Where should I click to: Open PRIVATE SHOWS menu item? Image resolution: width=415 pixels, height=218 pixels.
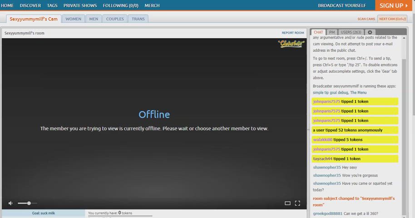(x=80, y=5)
